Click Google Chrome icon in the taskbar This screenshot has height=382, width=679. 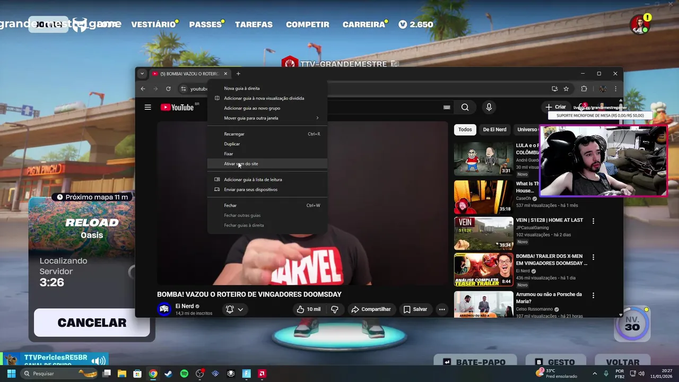[x=153, y=374]
